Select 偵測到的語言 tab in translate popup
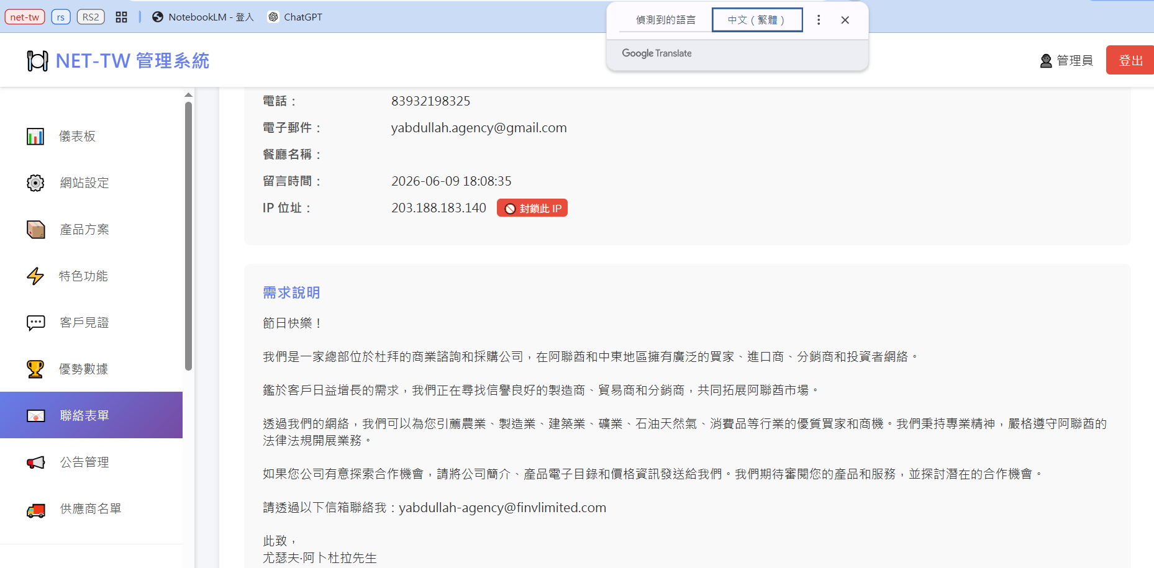The height and width of the screenshot is (568, 1154). coord(665,20)
